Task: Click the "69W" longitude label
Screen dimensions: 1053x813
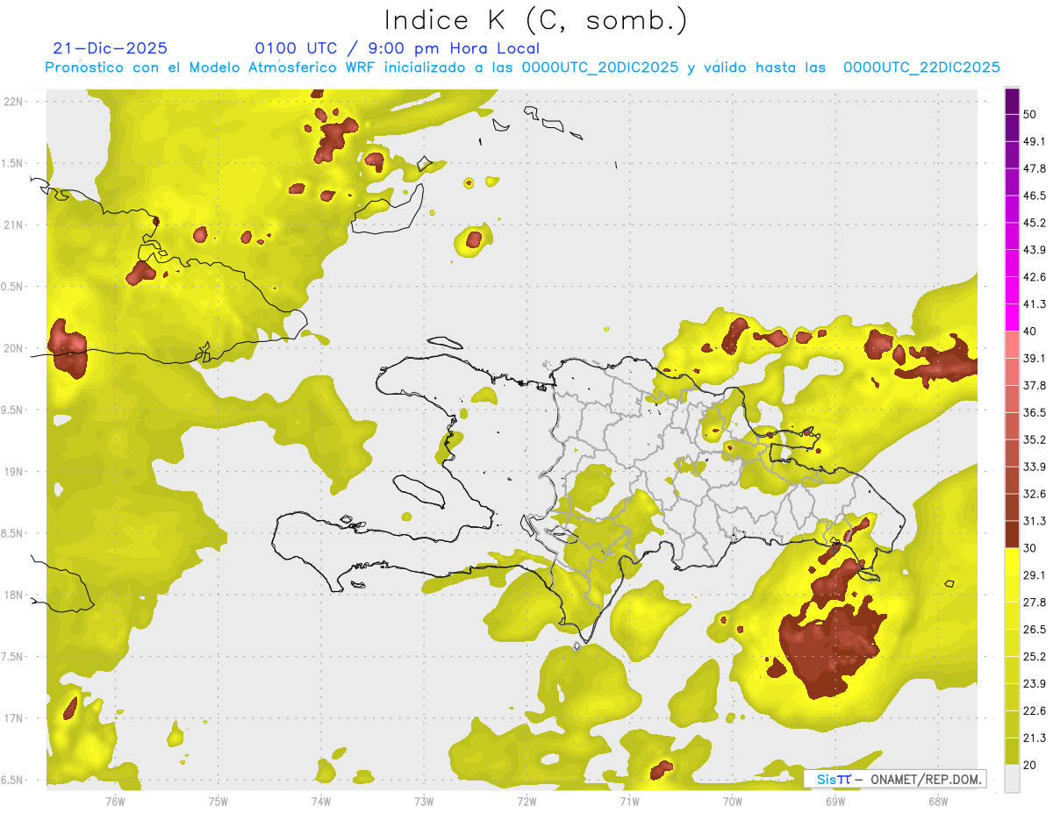Action: pos(835,801)
